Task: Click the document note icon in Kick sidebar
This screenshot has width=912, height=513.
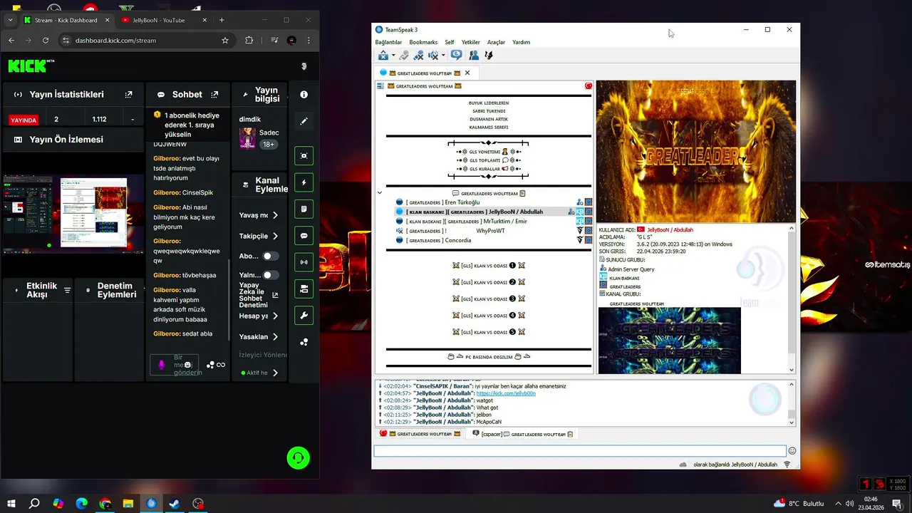Action: click(304, 209)
